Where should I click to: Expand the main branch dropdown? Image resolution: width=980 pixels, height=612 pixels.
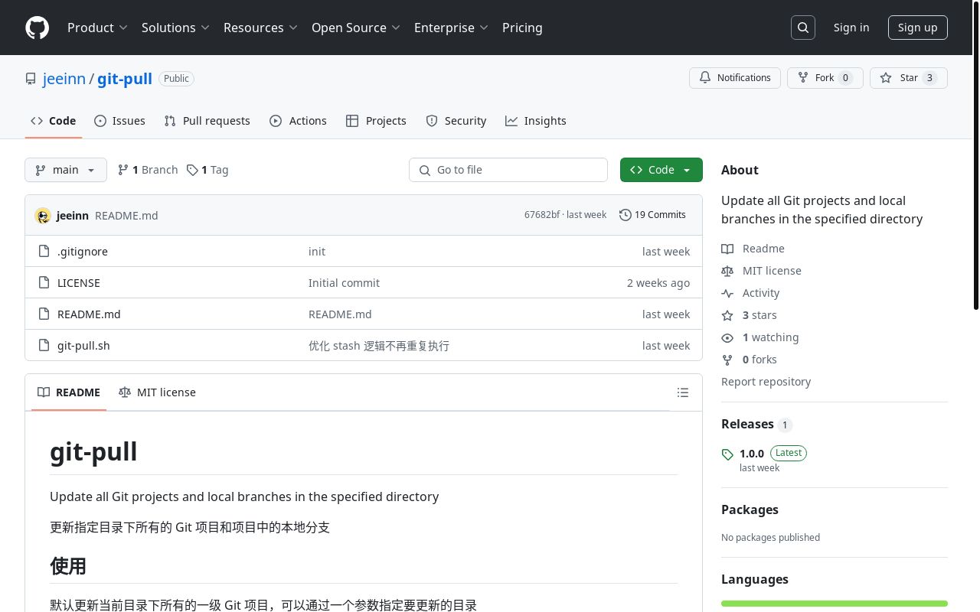click(66, 170)
